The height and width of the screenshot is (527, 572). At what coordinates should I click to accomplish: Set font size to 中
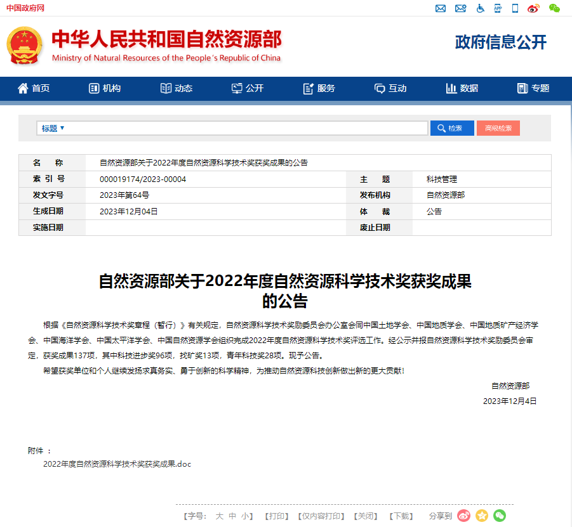[x=232, y=516]
